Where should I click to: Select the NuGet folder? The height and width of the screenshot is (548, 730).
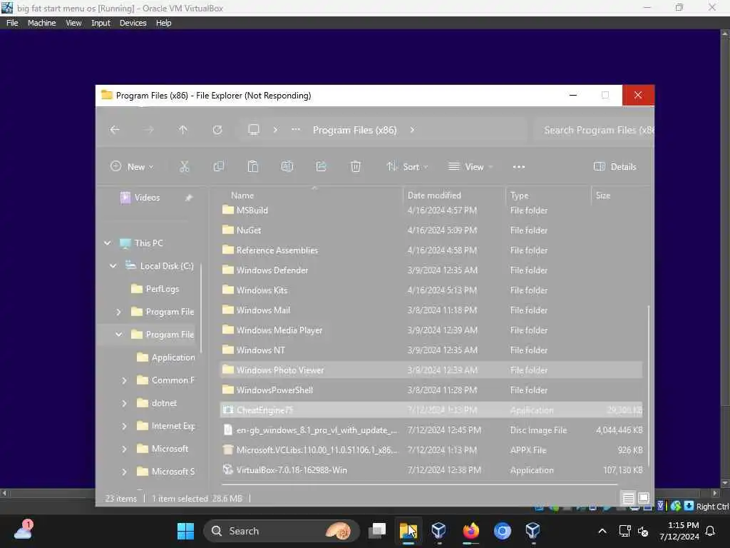pos(431,230)
